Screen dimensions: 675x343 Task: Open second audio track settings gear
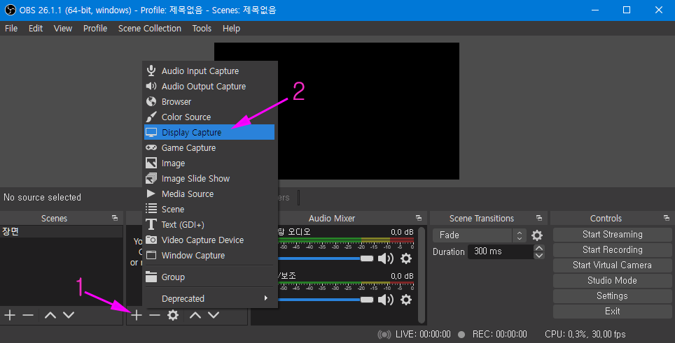(x=406, y=299)
